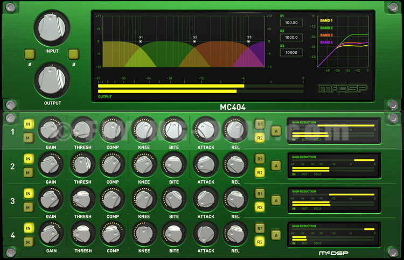Click the BAND 4 legend label

326,42
